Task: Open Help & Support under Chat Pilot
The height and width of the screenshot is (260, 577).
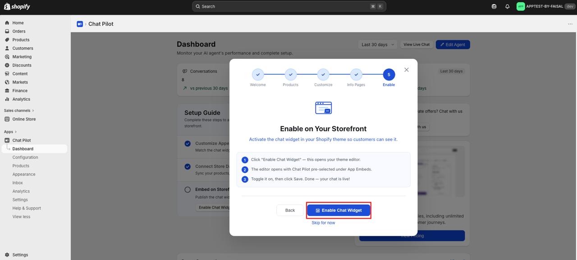Action: click(x=27, y=208)
